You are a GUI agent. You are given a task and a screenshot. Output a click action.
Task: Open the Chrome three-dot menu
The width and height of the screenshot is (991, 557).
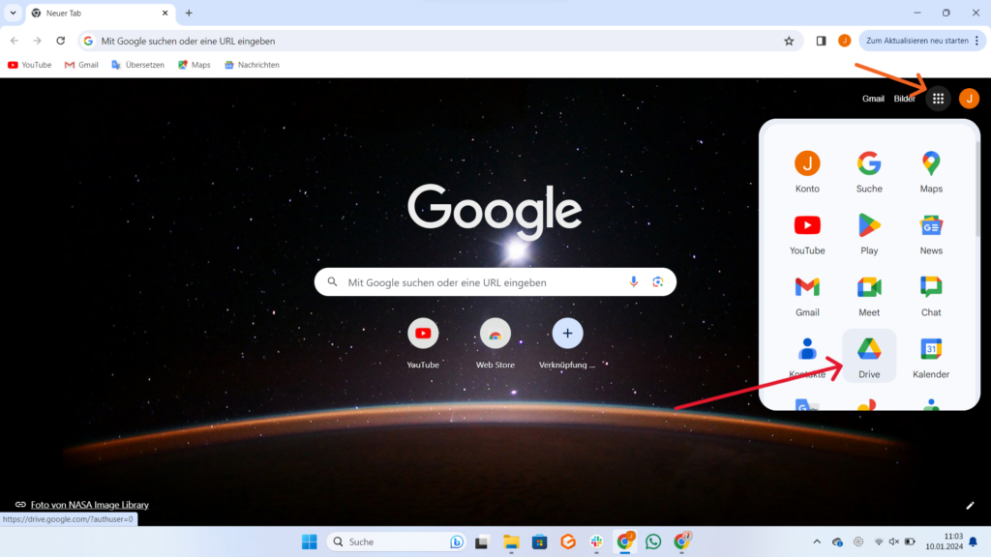[977, 41]
